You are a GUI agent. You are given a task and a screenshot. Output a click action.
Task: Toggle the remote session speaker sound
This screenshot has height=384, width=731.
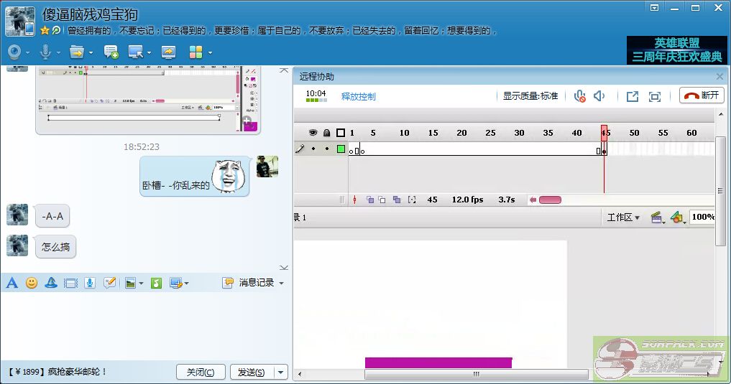pos(599,96)
